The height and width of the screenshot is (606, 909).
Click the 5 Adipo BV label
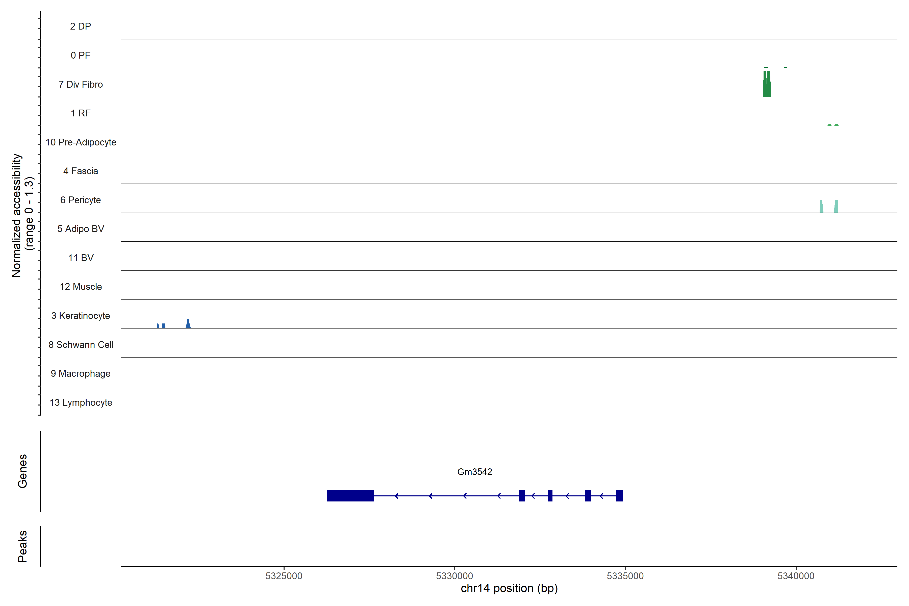coord(80,229)
